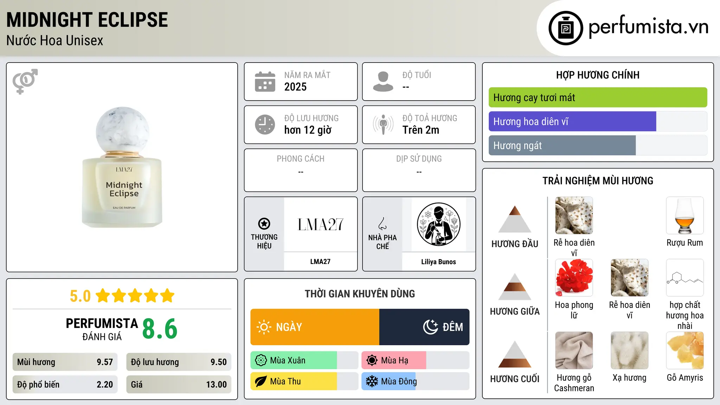Click the LMA27 brand logo image
The height and width of the screenshot is (405, 720).
320,224
